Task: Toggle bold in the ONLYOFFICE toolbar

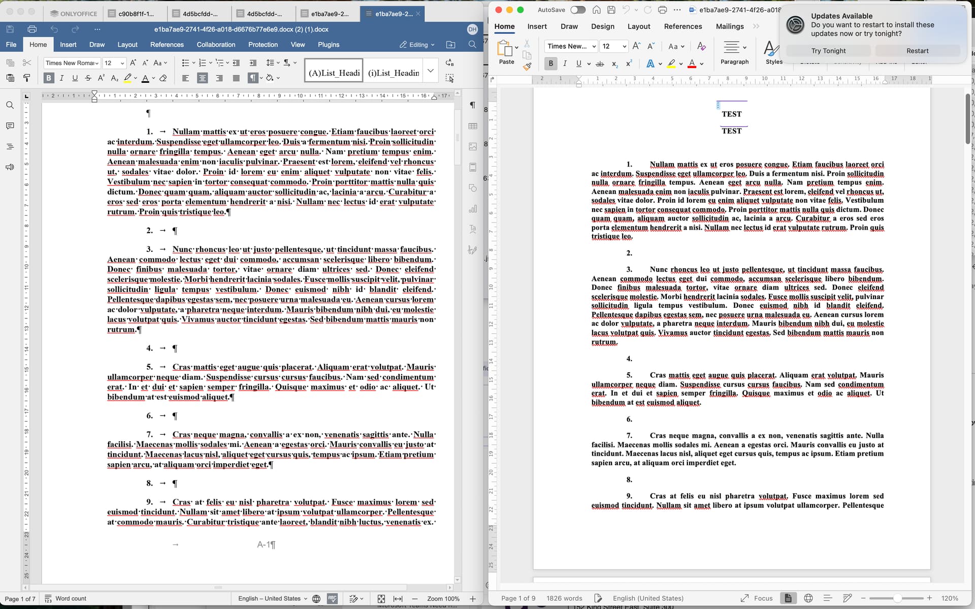Action: pyautogui.click(x=49, y=78)
